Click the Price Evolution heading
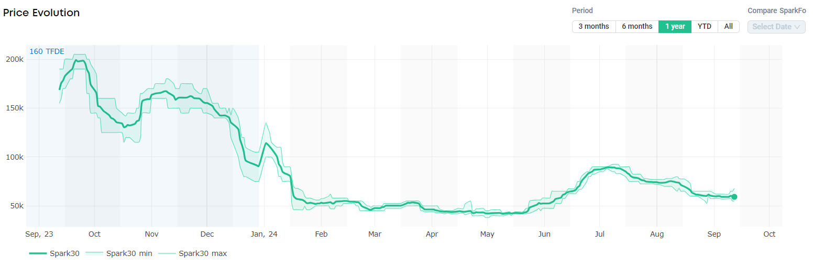Viewport: 813px width, 267px height. [x=41, y=13]
